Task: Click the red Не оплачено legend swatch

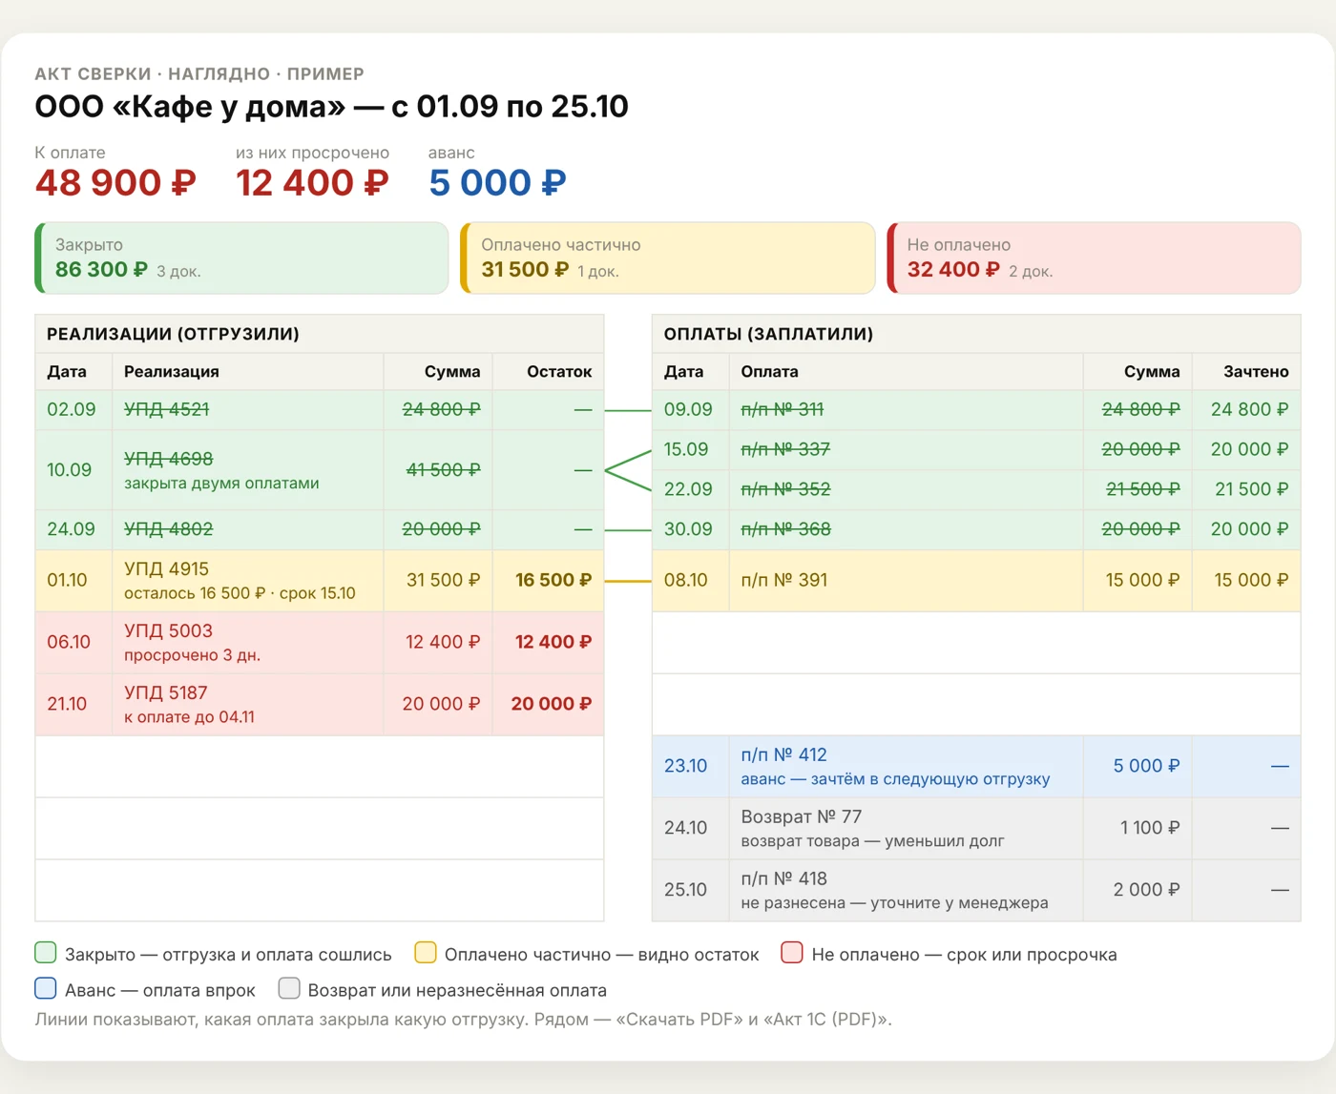Action: pos(792,953)
